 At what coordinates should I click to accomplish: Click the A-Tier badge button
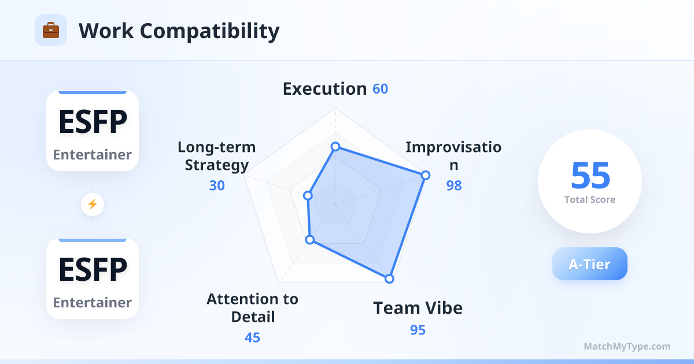(x=589, y=264)
